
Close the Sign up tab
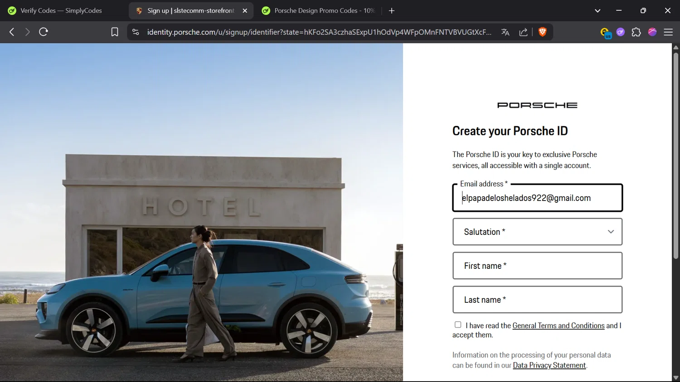pos(245,10)
